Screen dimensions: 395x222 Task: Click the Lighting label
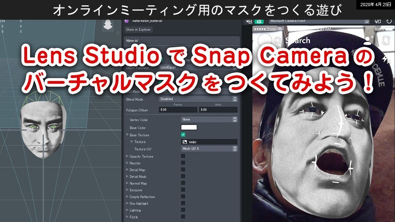(x=135, y=210)
